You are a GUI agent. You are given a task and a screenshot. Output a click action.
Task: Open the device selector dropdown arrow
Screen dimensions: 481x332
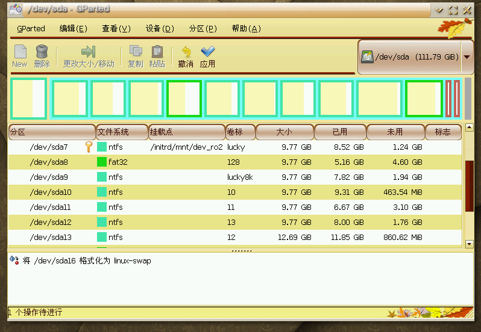[x=467, y=57]
